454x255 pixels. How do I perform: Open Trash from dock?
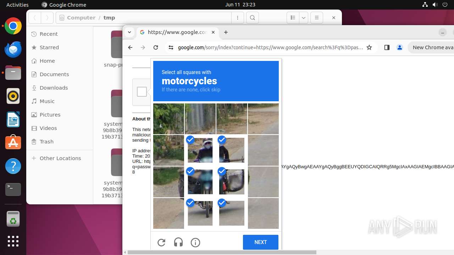[x=13, y=219]
